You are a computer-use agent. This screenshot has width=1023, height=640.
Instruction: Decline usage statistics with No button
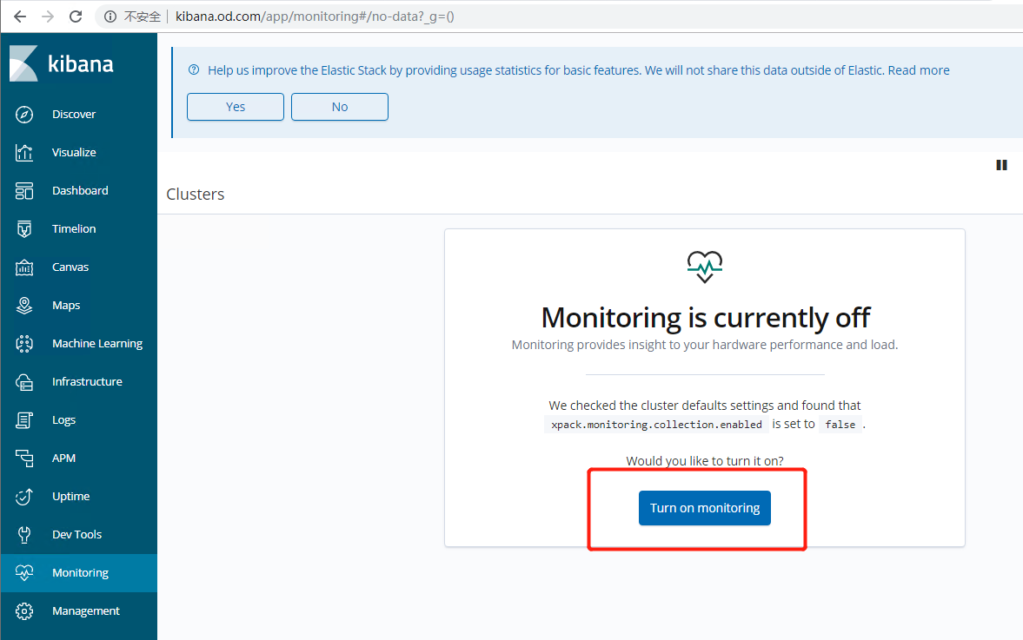click(x=340, y=107)
